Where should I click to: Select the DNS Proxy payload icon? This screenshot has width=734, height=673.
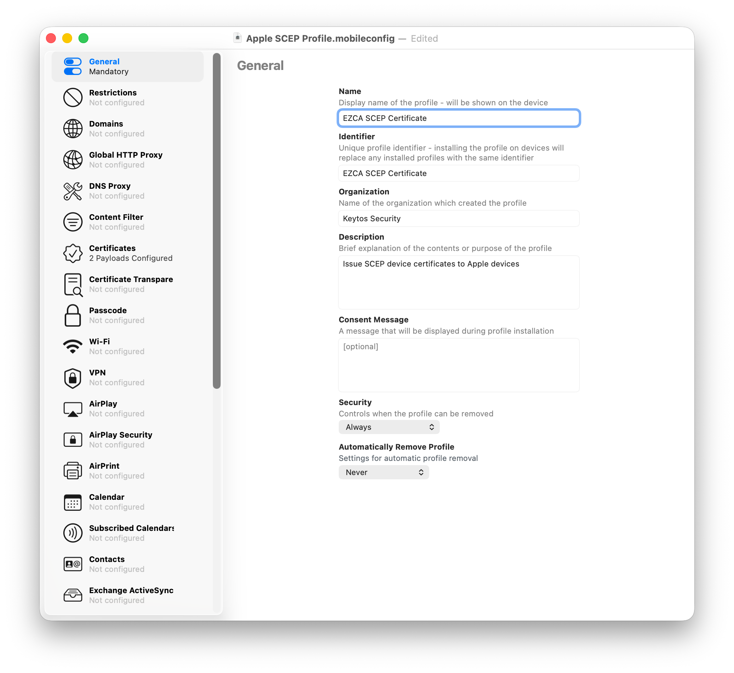pos(73,191)
